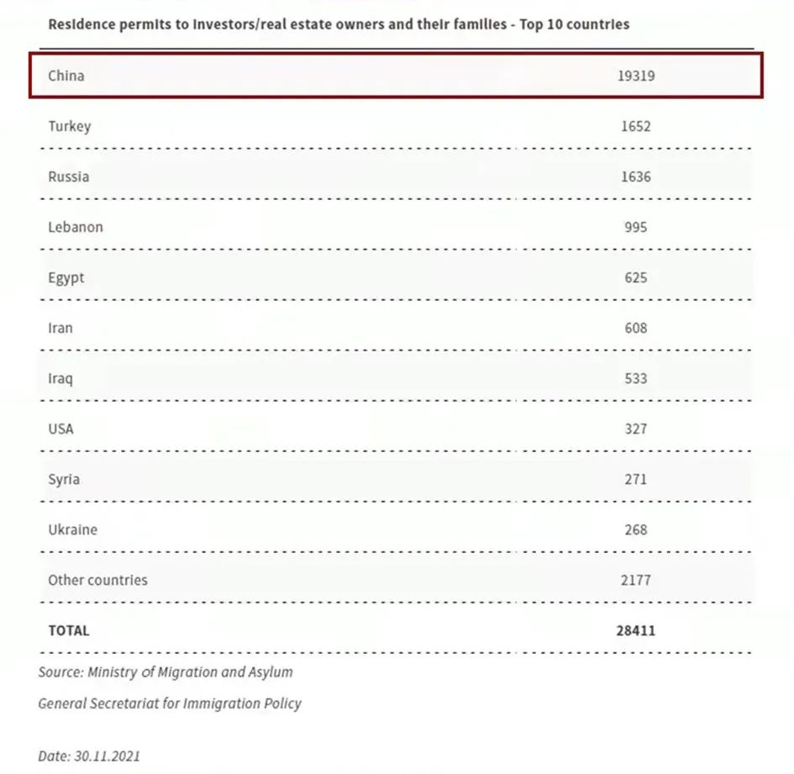
Task: Click the USA row label
Action: [60, 429]
